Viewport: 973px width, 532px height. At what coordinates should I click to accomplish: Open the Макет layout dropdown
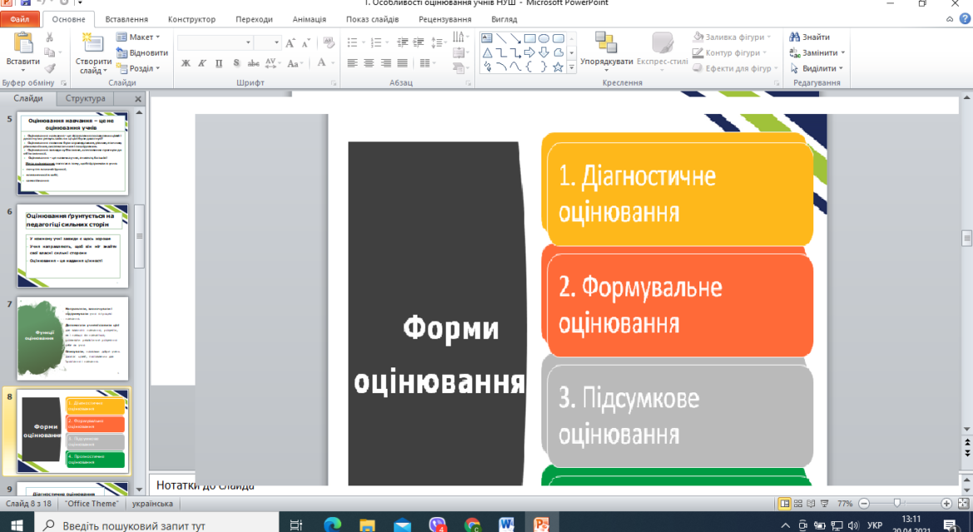click(138, 37)
